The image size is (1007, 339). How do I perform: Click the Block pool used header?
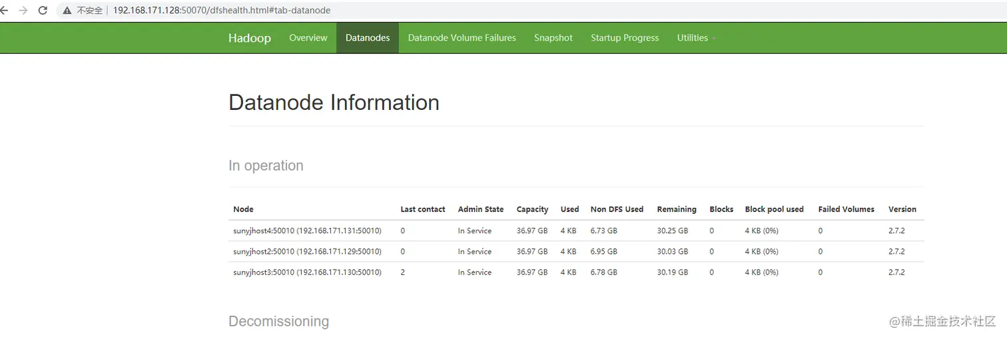774,209
